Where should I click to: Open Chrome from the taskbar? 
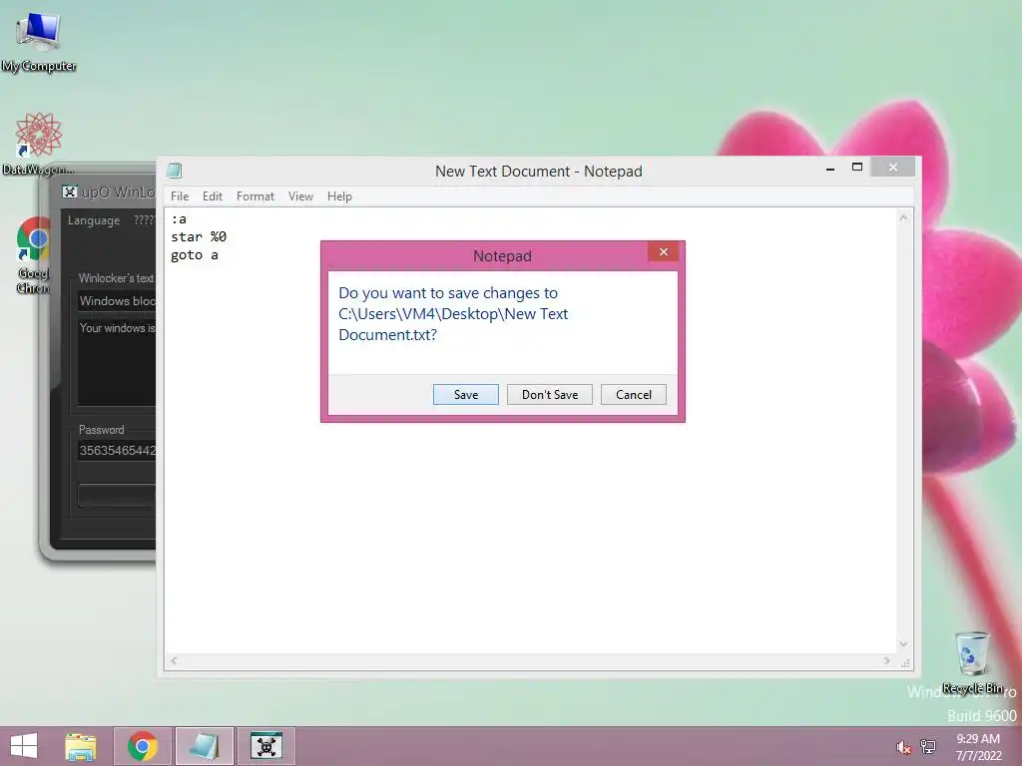coord(142,746)
